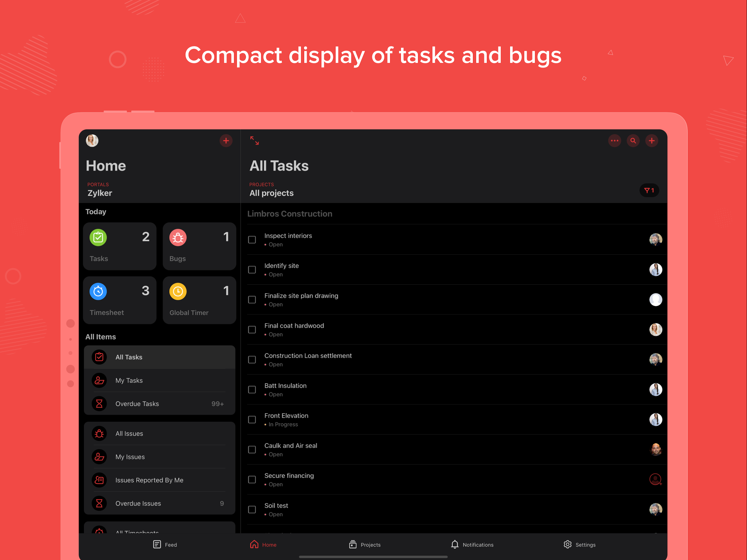Check the Final coat hardwood checkbox
The width and height of the screenshot is (747, 560).
point(252,330)
